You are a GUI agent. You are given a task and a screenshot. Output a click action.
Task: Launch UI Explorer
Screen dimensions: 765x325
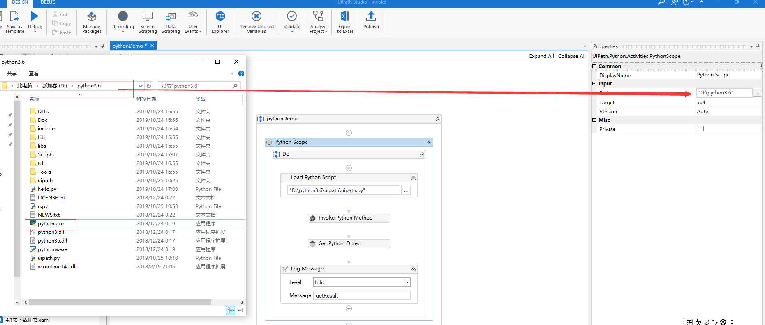click(220, 23)
